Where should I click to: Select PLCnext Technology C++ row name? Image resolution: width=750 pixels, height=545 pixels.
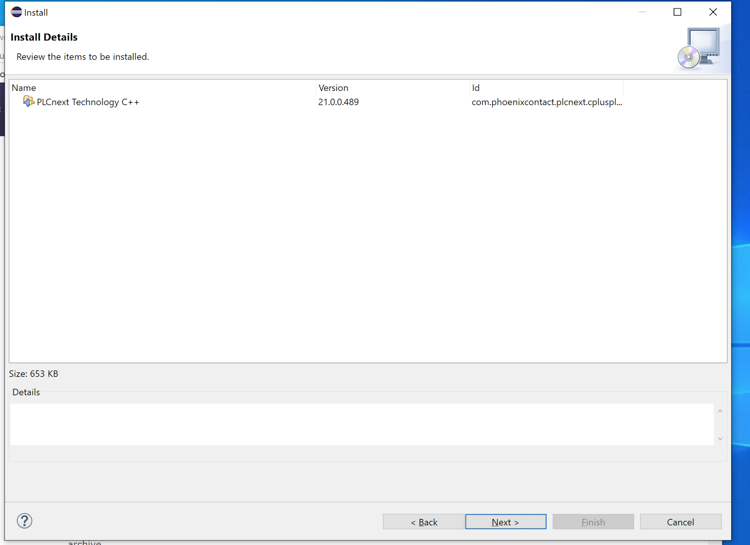(88, 102)
